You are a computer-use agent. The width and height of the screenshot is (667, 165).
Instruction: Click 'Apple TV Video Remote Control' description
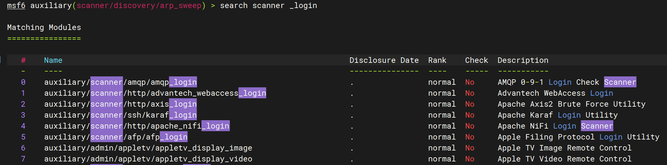[x=565, y=159]
